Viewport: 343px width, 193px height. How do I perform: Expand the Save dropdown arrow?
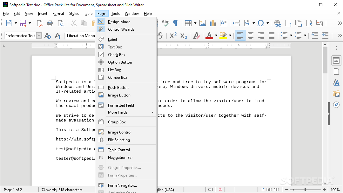click(30, 23)
